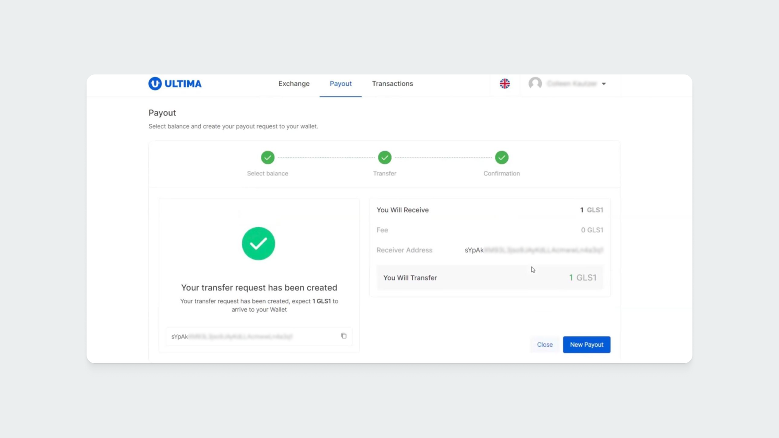Click the Ultima logo
This screenshot has width=779, height=438.
click(x=175, y=84)
